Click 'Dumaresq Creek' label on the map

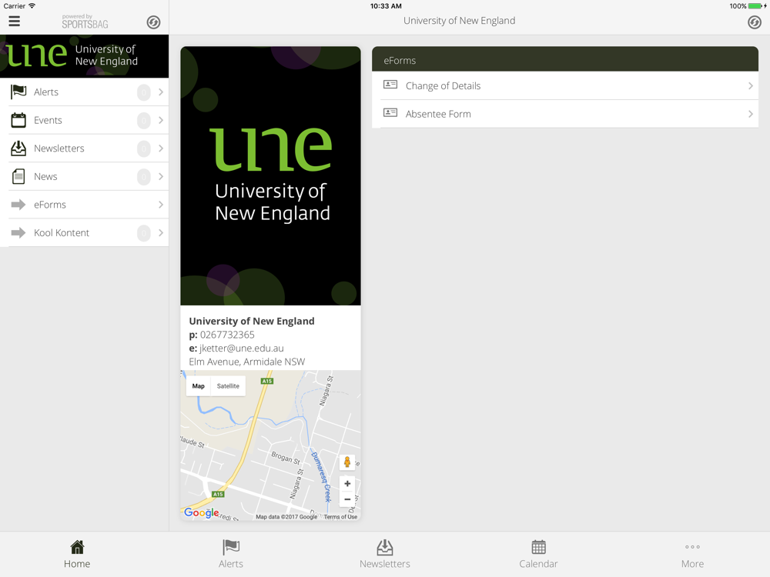tap(320, 476)
